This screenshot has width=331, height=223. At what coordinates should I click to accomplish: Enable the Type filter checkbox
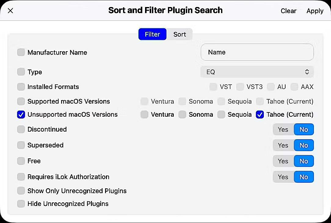tap(21, 72)
